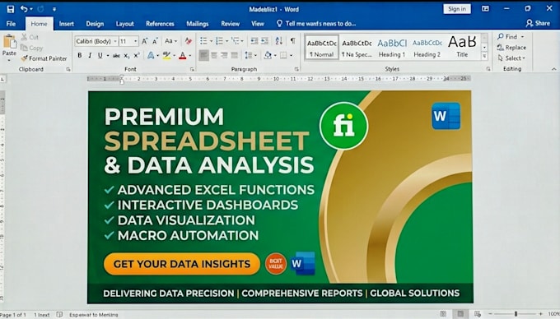Open the Change Case Aa dropdown
The image size is (560, 319).
click(x=170, y=41)
